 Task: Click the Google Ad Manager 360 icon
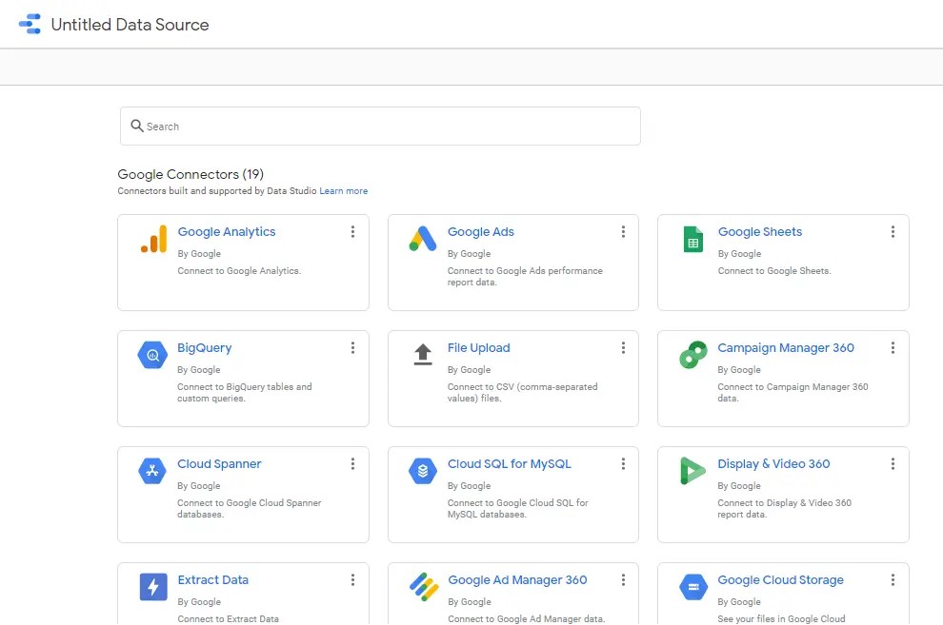(x=424, y=587)
